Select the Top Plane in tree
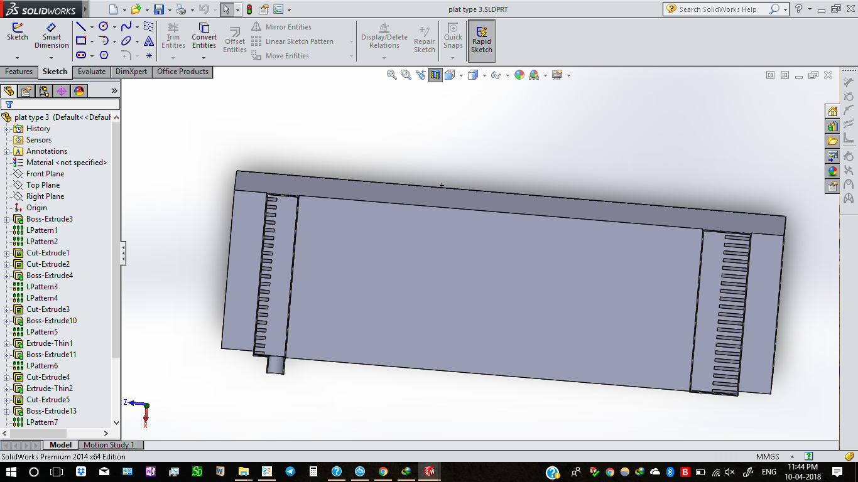The width and height of the screenshot is (858, 482). (43, 185)
